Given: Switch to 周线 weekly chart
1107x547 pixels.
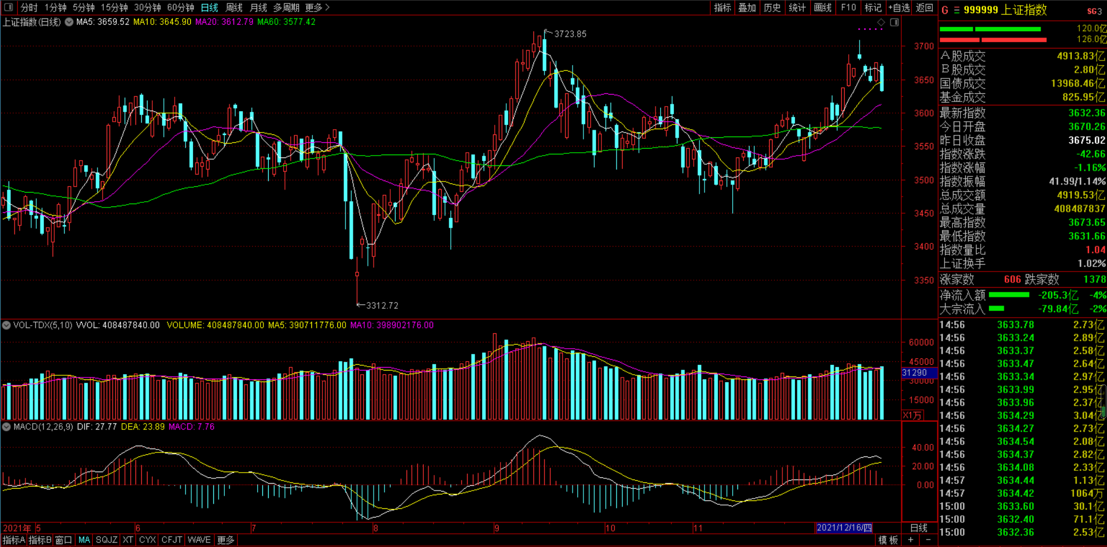Looking at the screenshot, I should pyautogui.click(x=234, y=7).
